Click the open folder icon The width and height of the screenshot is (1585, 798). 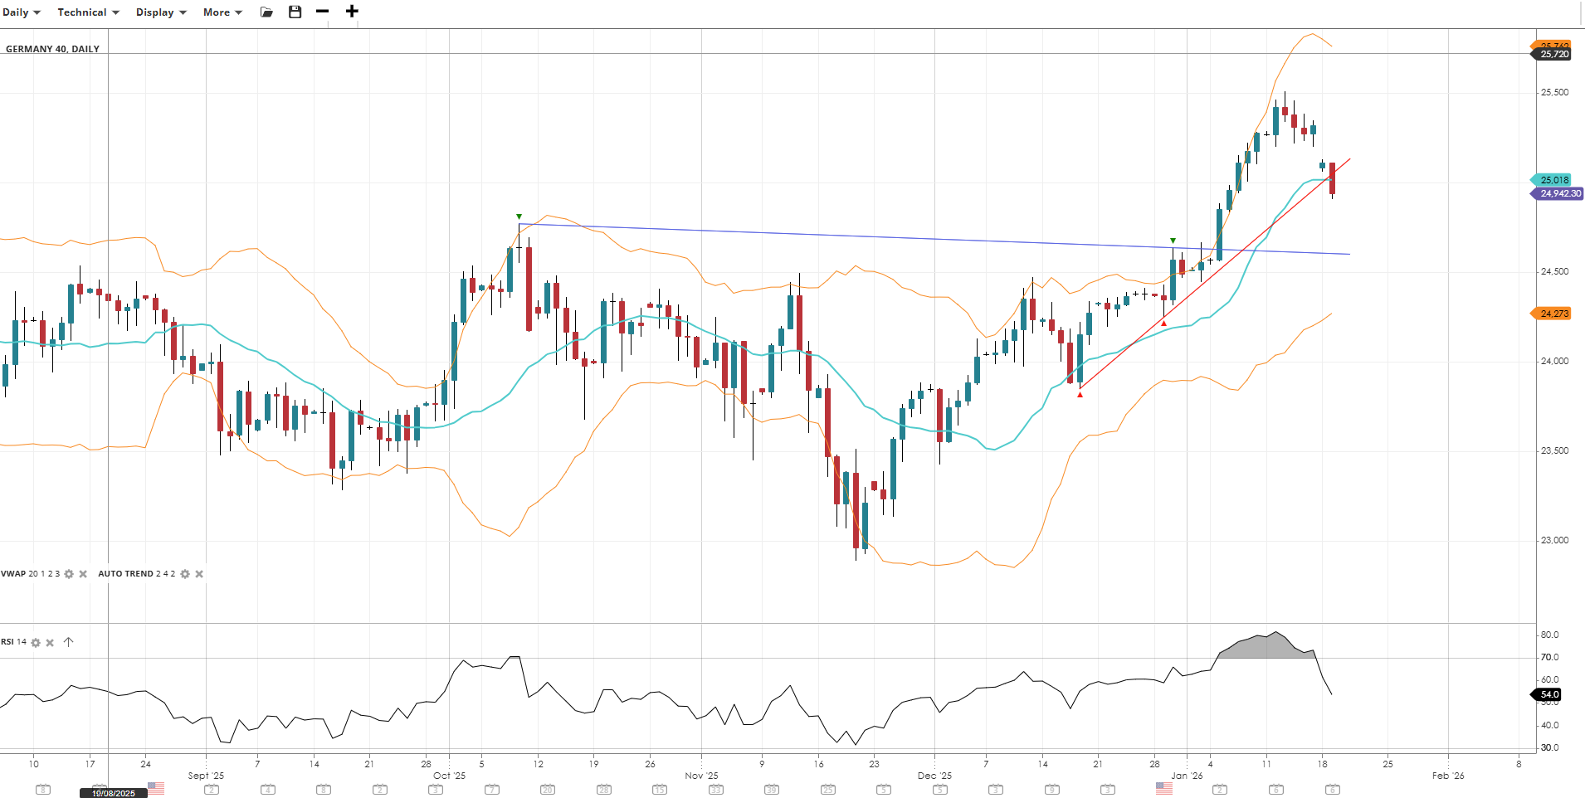click(266, 12)
